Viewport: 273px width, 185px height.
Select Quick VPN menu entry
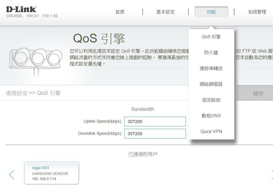coord(211,131)
